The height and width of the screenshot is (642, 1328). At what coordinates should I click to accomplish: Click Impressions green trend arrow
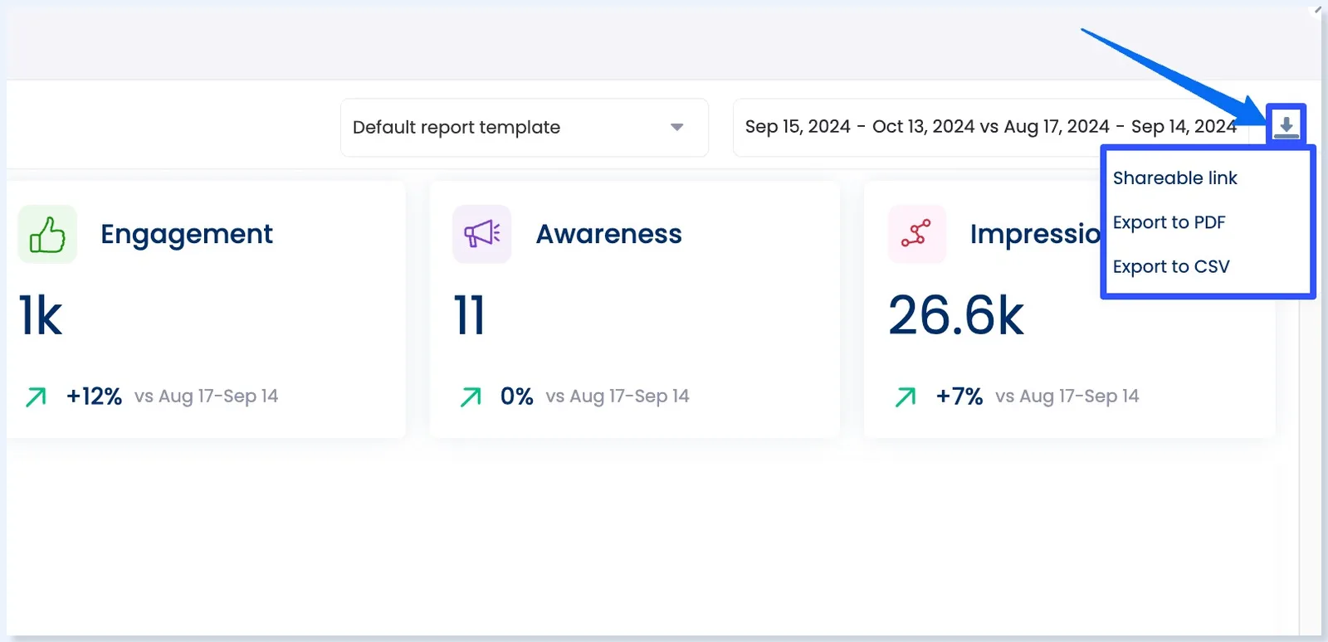coord(906,397)
